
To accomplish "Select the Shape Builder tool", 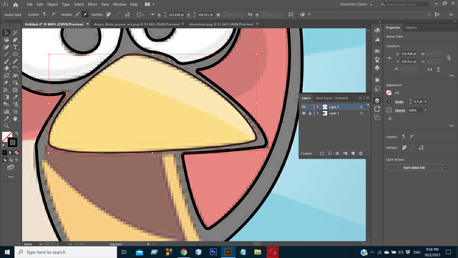I will pyautogui.click(x=15, y=83).
